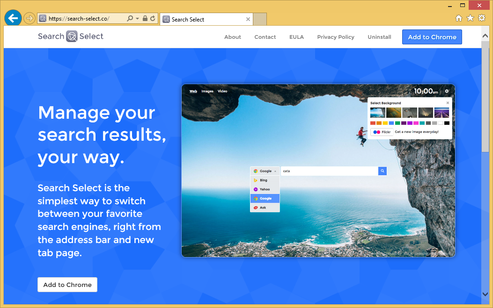Image resolution: width=493 pixels, height=308 pixels.
Task: Click the scrollbar down arrow
Action: point(485,294)
